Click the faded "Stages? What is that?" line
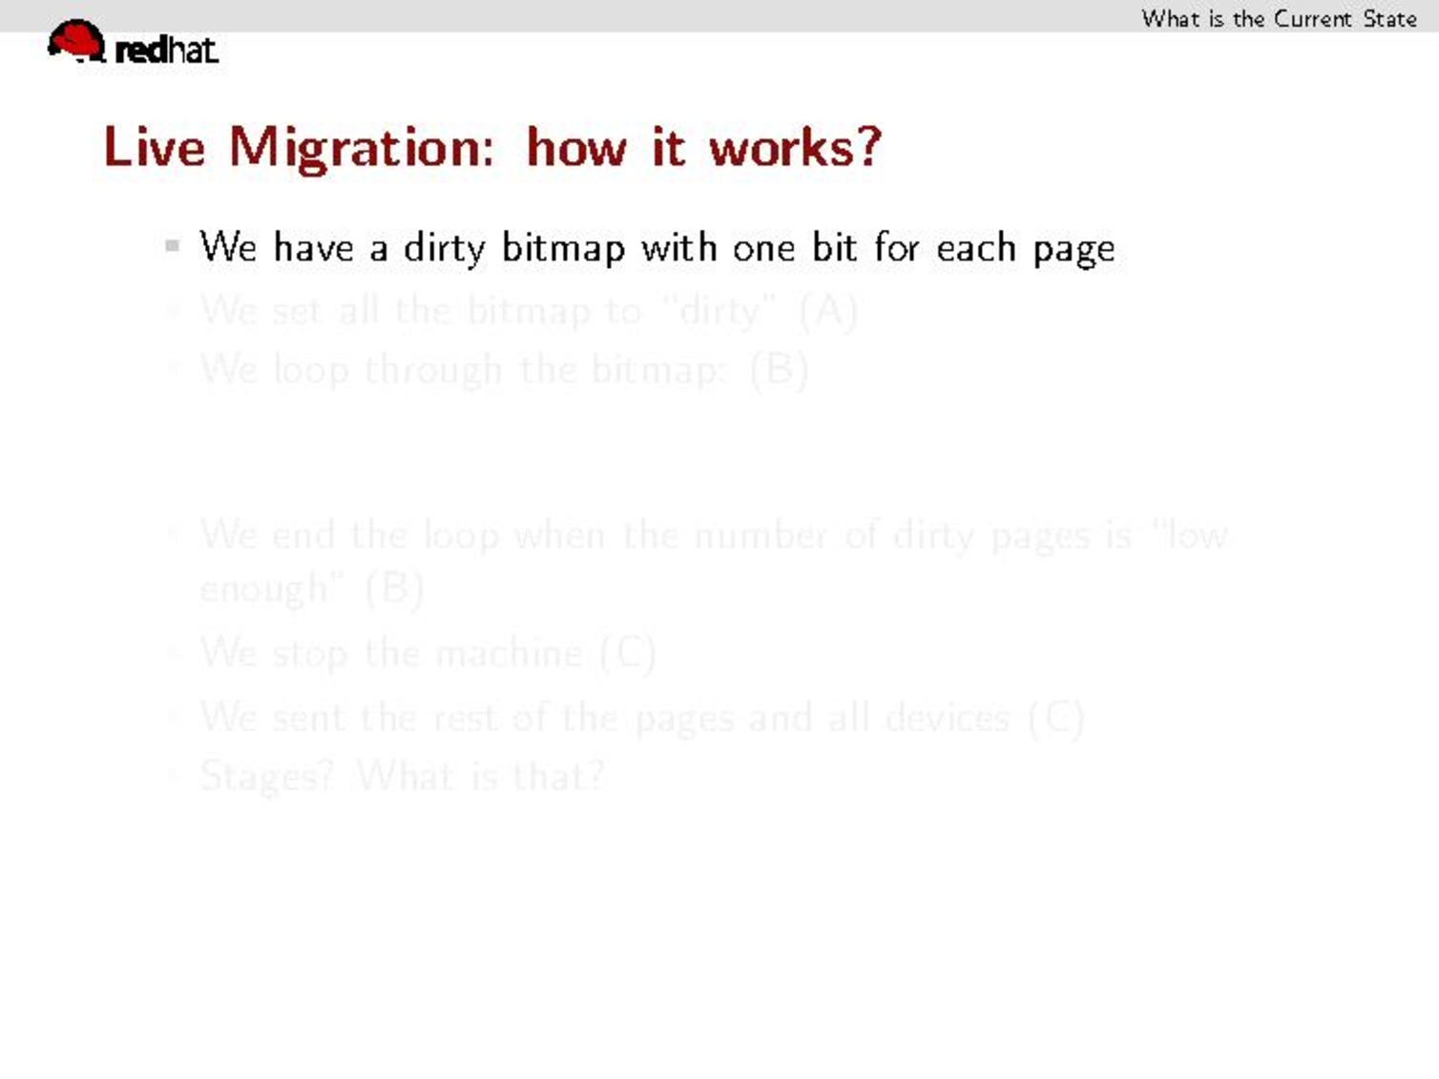The width and height of the screenshot is (1439, 1079). tap(402, 776)
